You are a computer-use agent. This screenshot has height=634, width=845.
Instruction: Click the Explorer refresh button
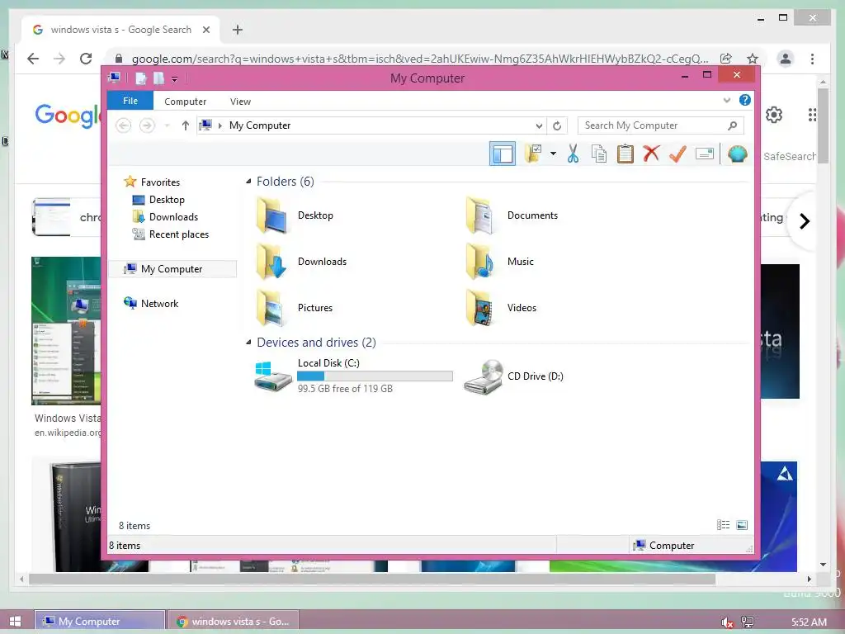click(x=557, y=126)
